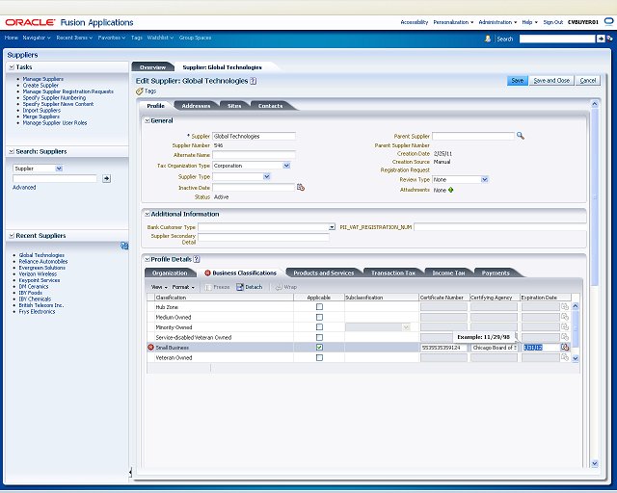Click the Freeze toolbar icon
Screen dimensions: 617x493
point(208,287)
